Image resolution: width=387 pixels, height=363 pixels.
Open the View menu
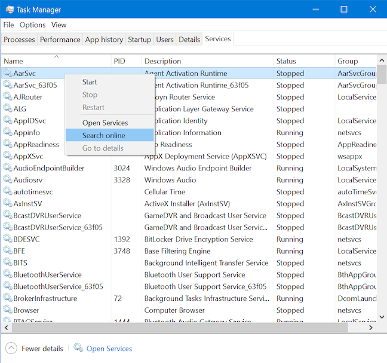point(59,25)
